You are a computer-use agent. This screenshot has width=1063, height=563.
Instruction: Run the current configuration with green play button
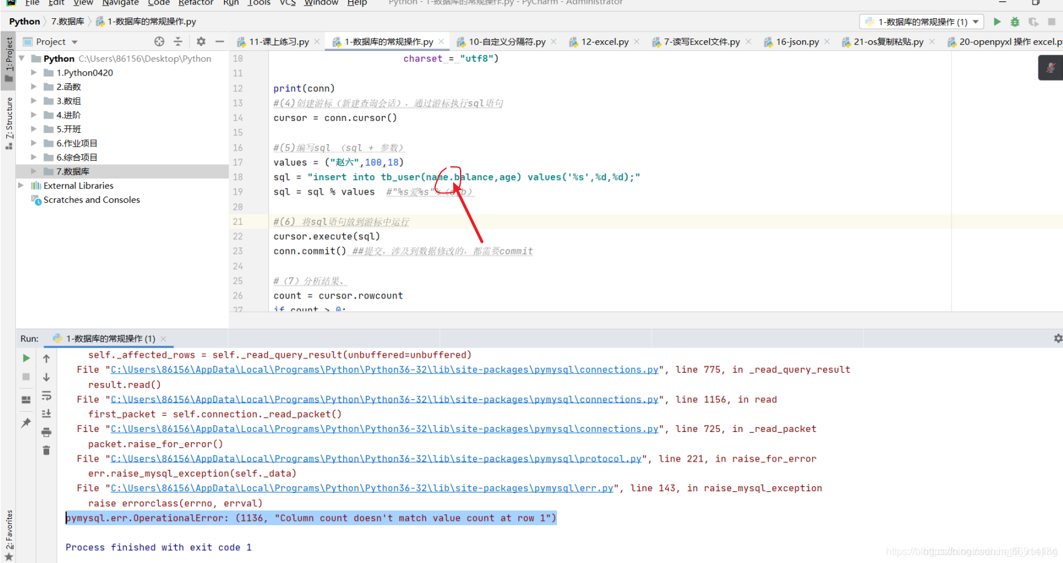997,21
